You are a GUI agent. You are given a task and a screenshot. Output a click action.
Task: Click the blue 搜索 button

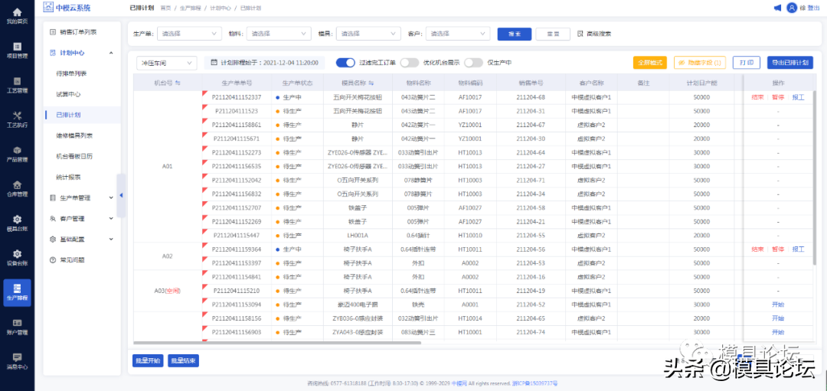[x=515, y=34]
